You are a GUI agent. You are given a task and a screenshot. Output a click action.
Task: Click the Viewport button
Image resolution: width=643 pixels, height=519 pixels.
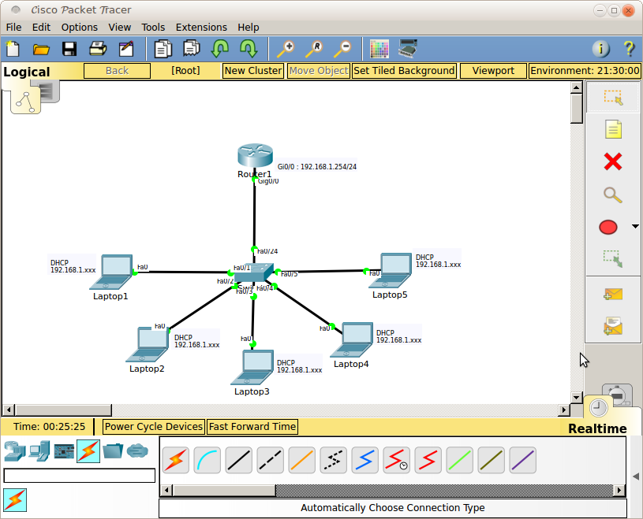(x=493, y=71)
